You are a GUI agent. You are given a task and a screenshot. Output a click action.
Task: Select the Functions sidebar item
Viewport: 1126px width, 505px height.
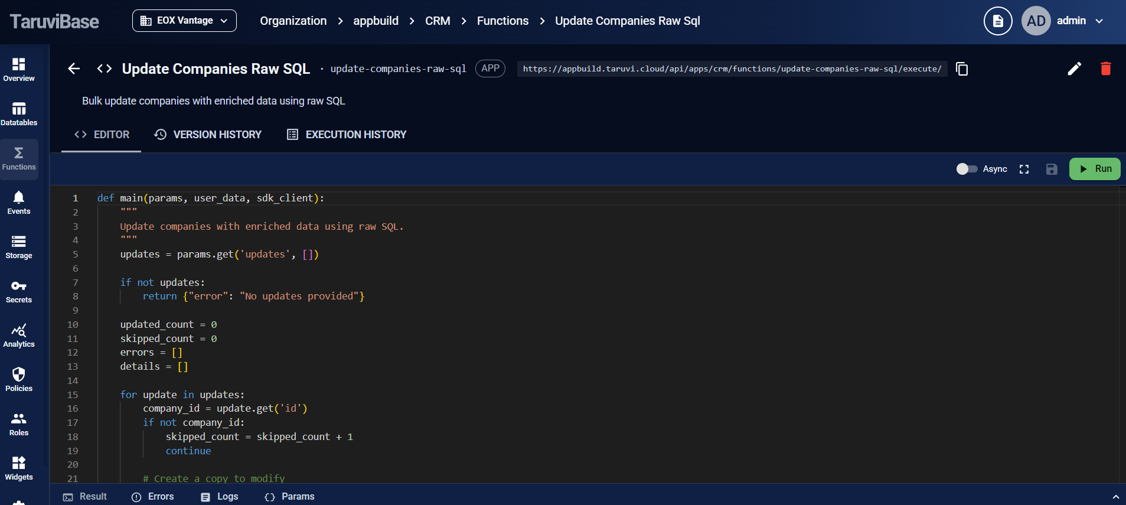coord(19,159)
